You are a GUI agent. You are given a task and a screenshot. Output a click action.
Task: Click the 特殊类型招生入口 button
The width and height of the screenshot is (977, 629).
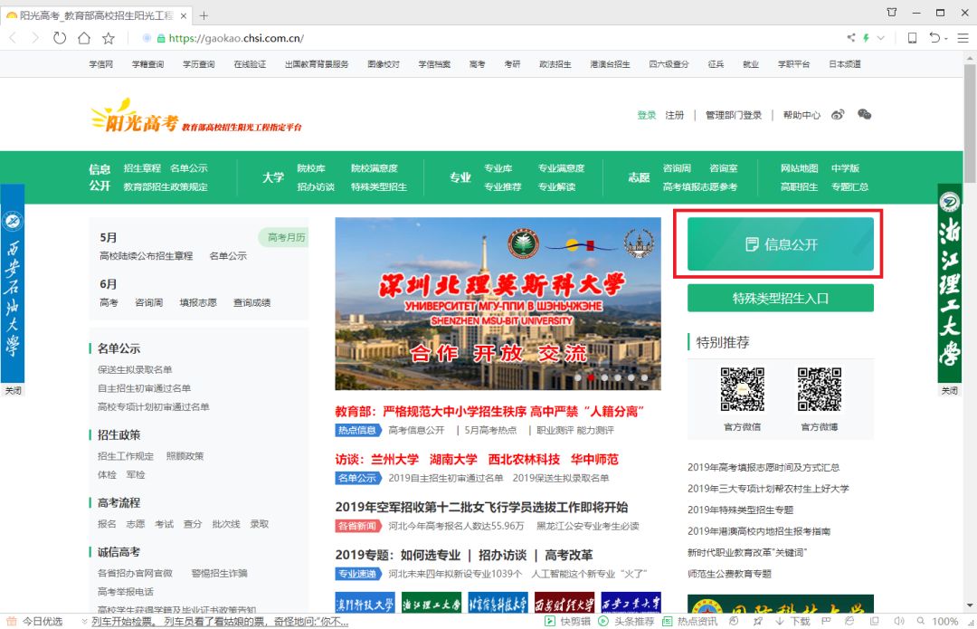(780, 298)
